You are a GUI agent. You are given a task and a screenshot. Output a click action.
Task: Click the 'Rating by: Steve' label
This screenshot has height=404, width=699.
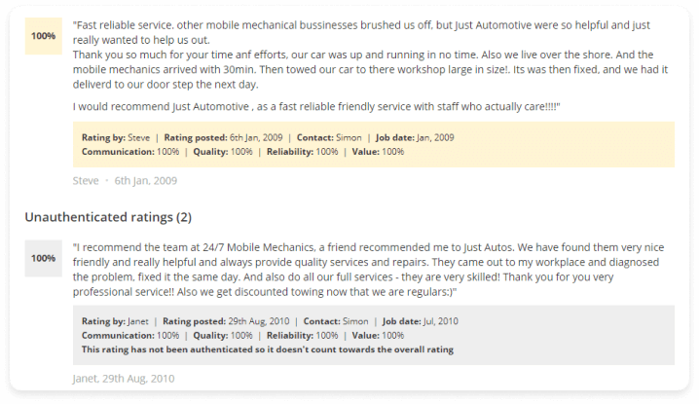(x=116, y=138)
